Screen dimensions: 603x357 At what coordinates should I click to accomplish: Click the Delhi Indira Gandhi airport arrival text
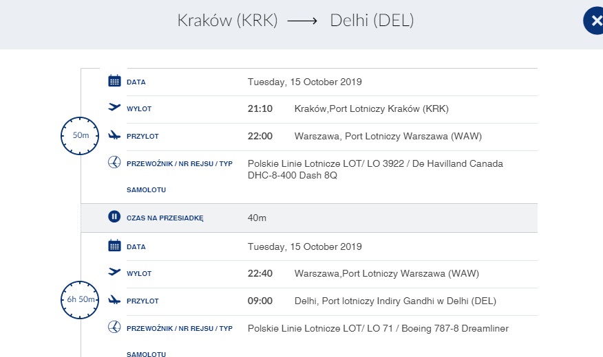(395, 301)
